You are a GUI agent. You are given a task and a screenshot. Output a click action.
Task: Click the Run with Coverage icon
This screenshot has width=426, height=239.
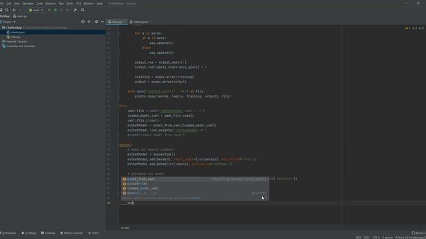[x=61, y=10]
